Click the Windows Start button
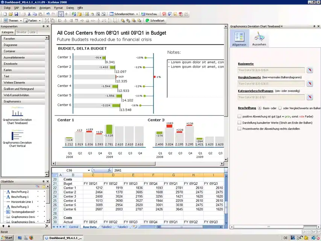 click(x=7, y=238)
